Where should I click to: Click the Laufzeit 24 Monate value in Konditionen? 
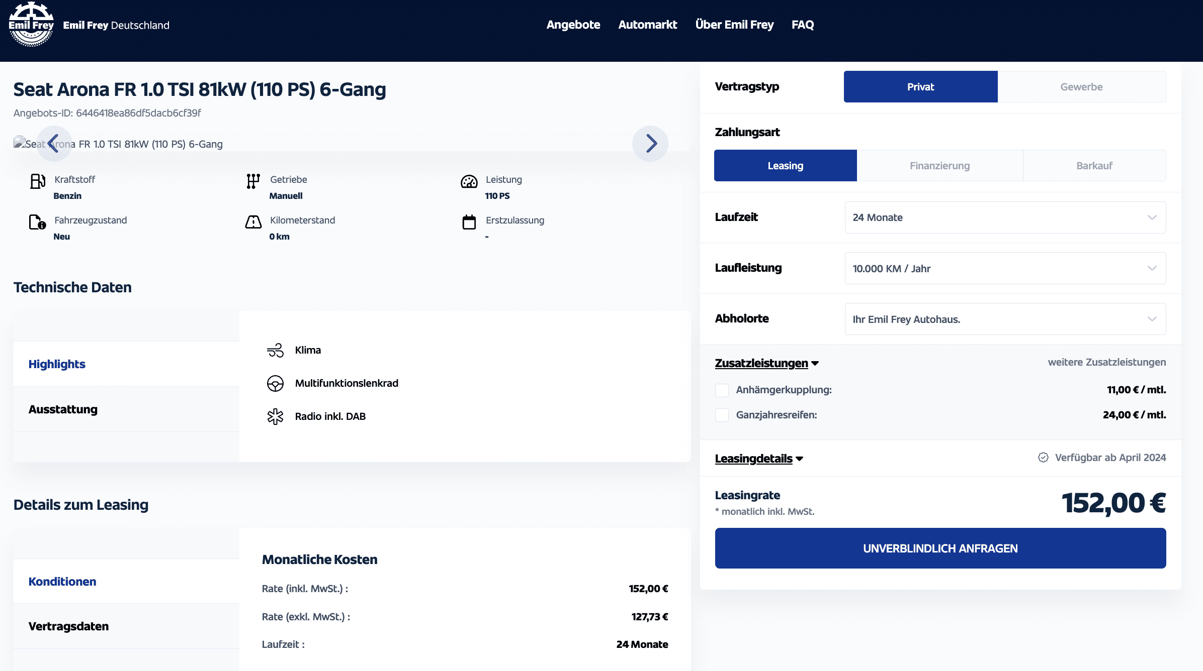pyautogui.click(x=642, y=644)
